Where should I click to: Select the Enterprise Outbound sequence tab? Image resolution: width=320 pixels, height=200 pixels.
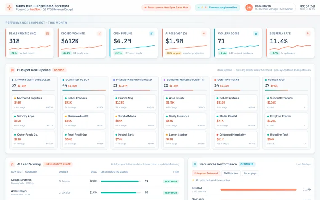point(206,173)
